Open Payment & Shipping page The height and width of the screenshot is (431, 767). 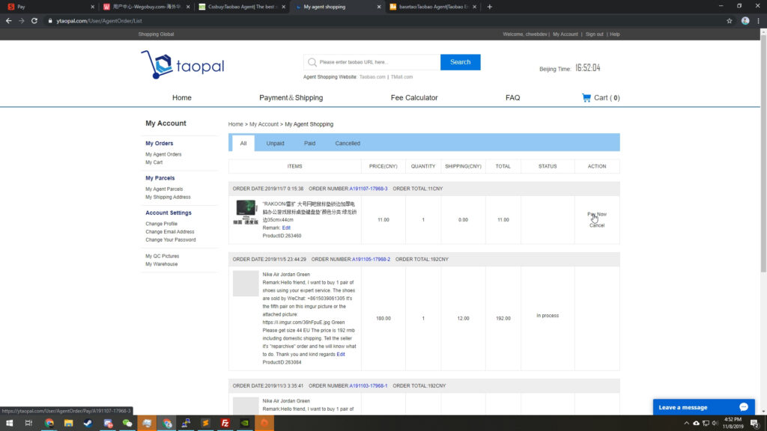(291, 98)
